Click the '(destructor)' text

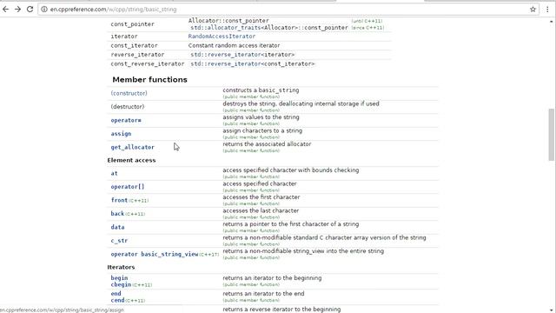coord(128,107)
